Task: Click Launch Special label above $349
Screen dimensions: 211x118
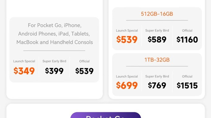Action: [x=24, y=61]
